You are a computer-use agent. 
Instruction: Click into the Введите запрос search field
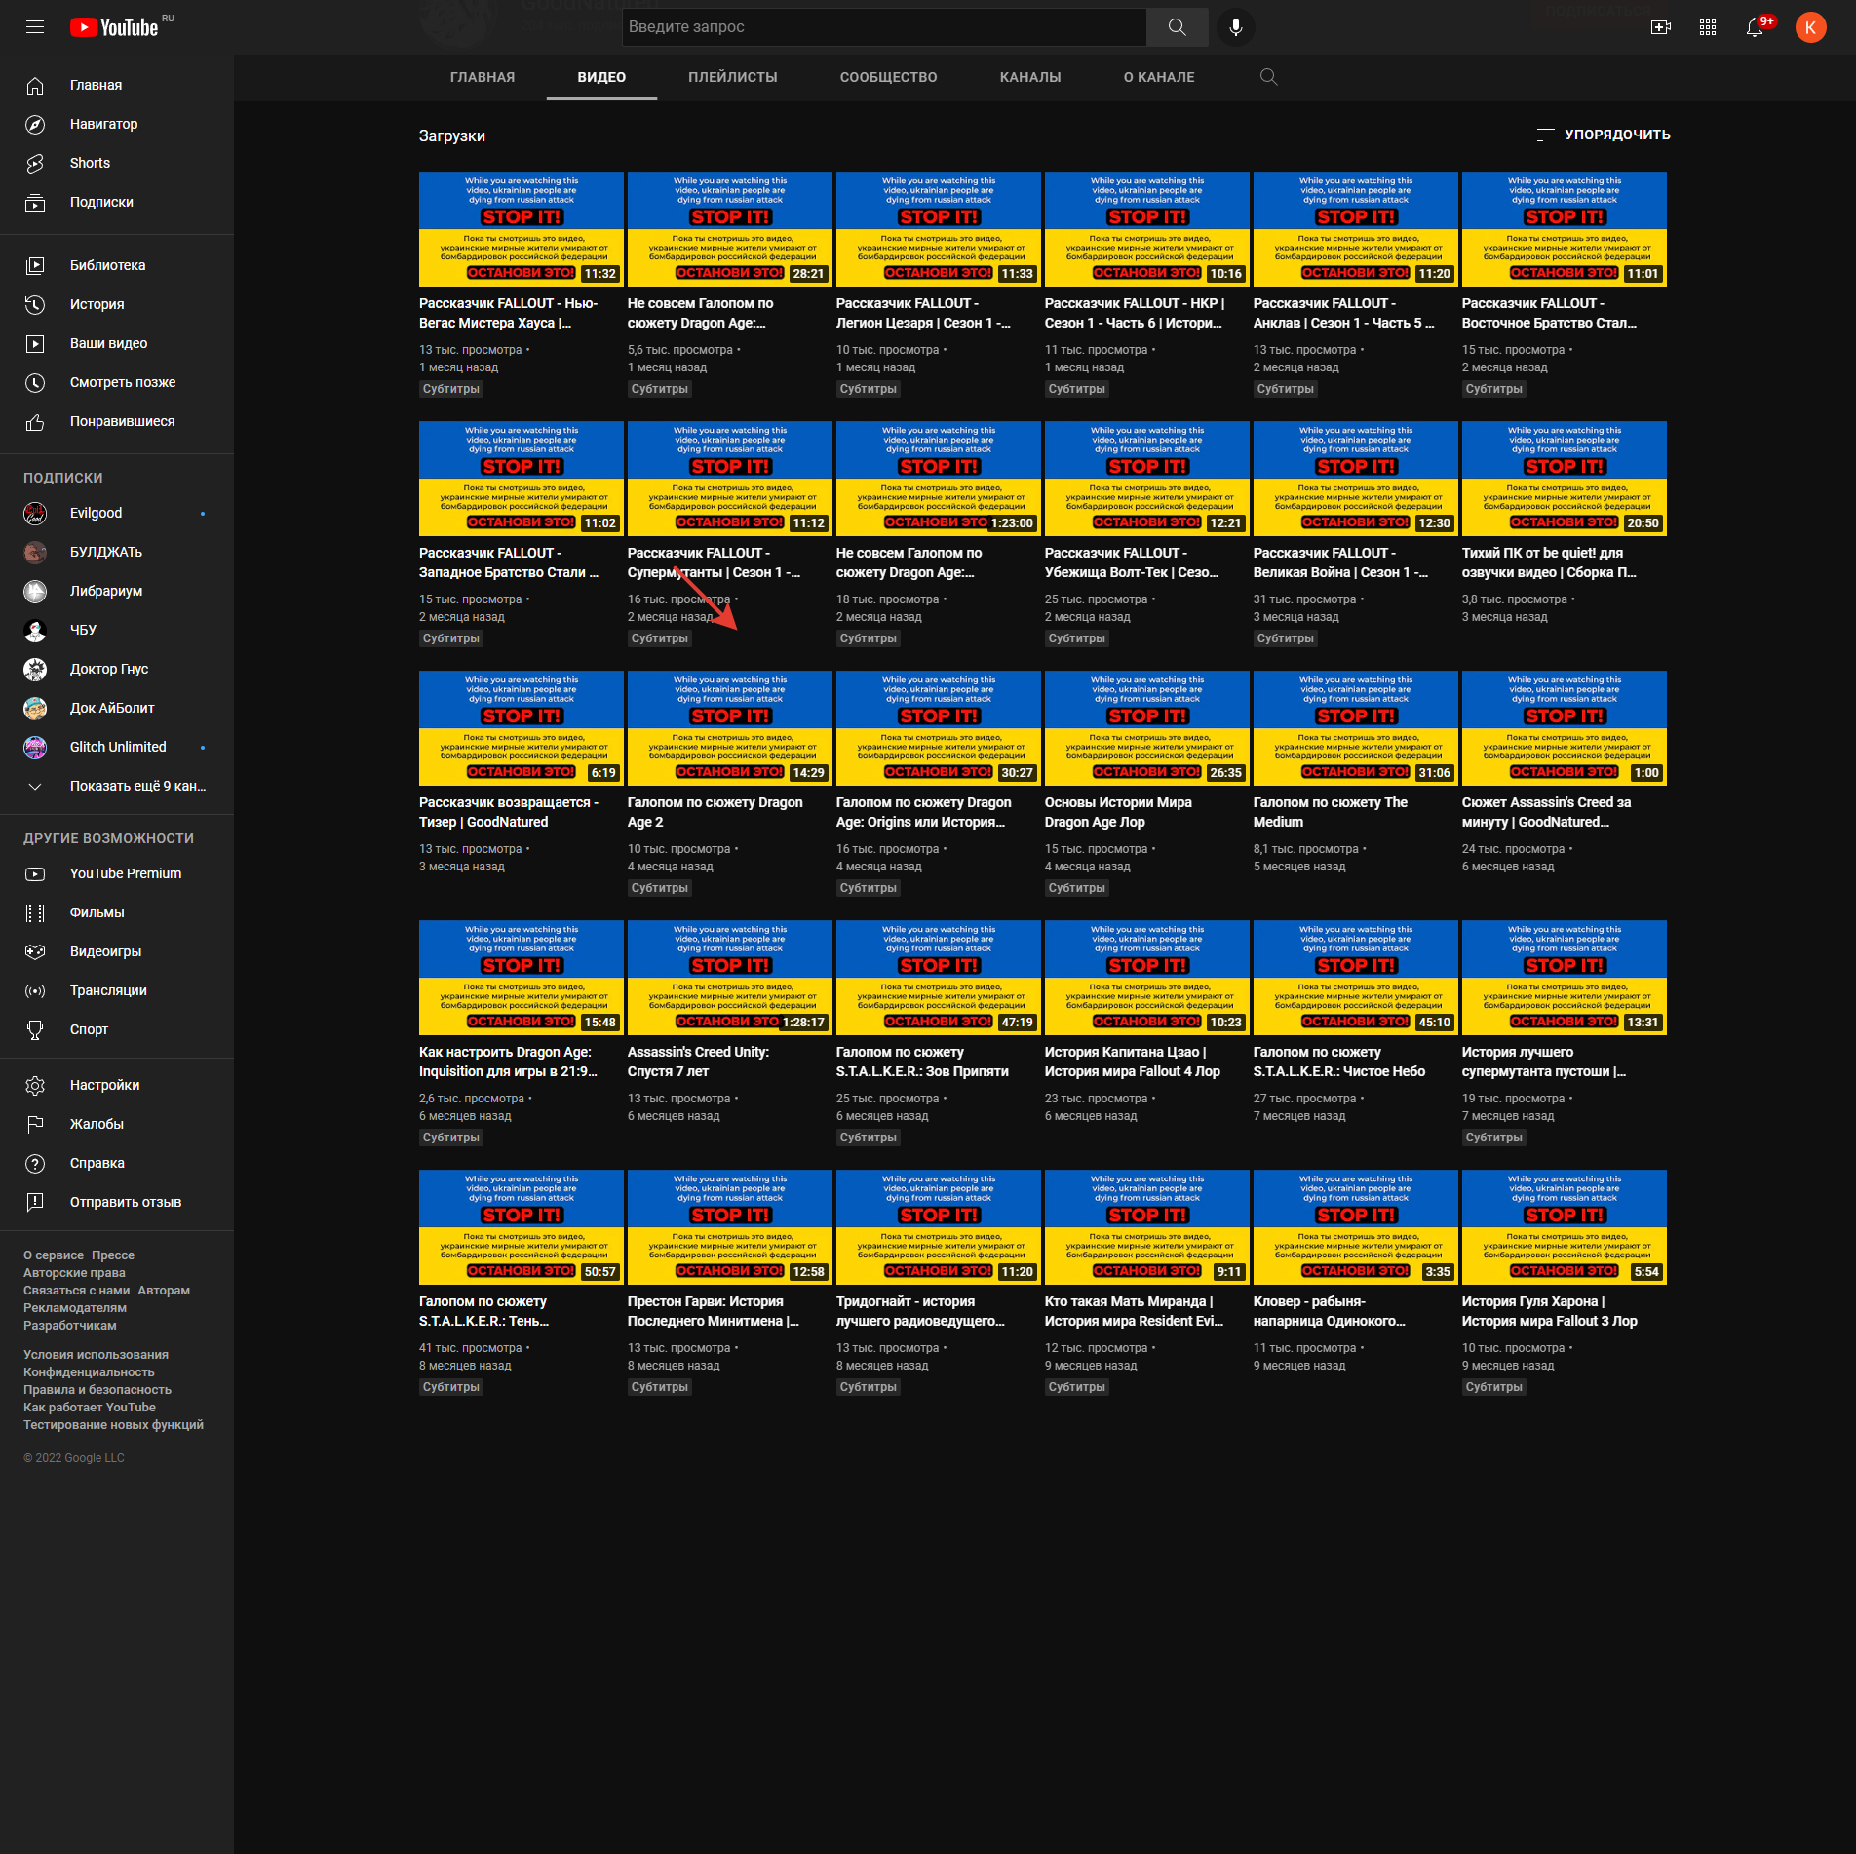pos(882,27)
